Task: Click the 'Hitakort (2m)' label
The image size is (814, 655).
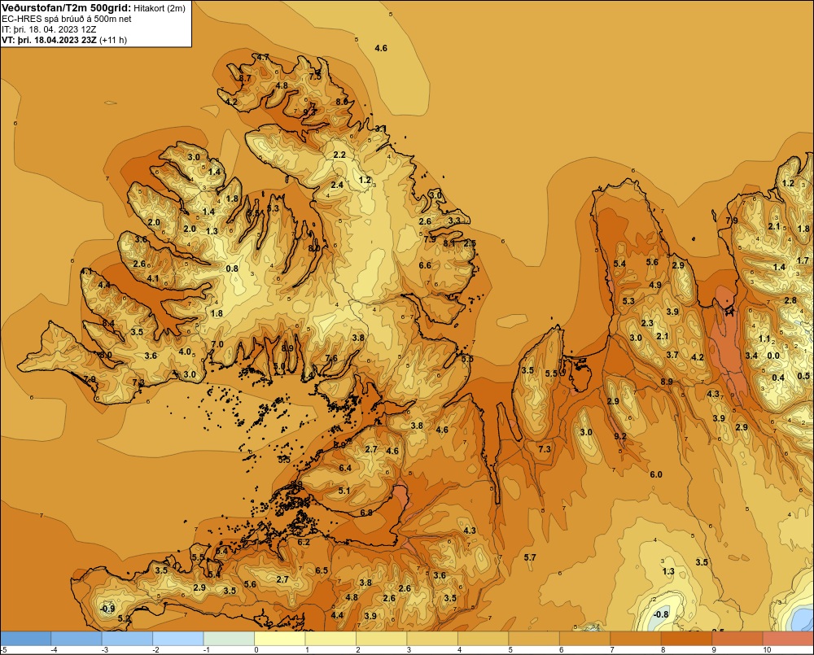Action: coord(160,8)
